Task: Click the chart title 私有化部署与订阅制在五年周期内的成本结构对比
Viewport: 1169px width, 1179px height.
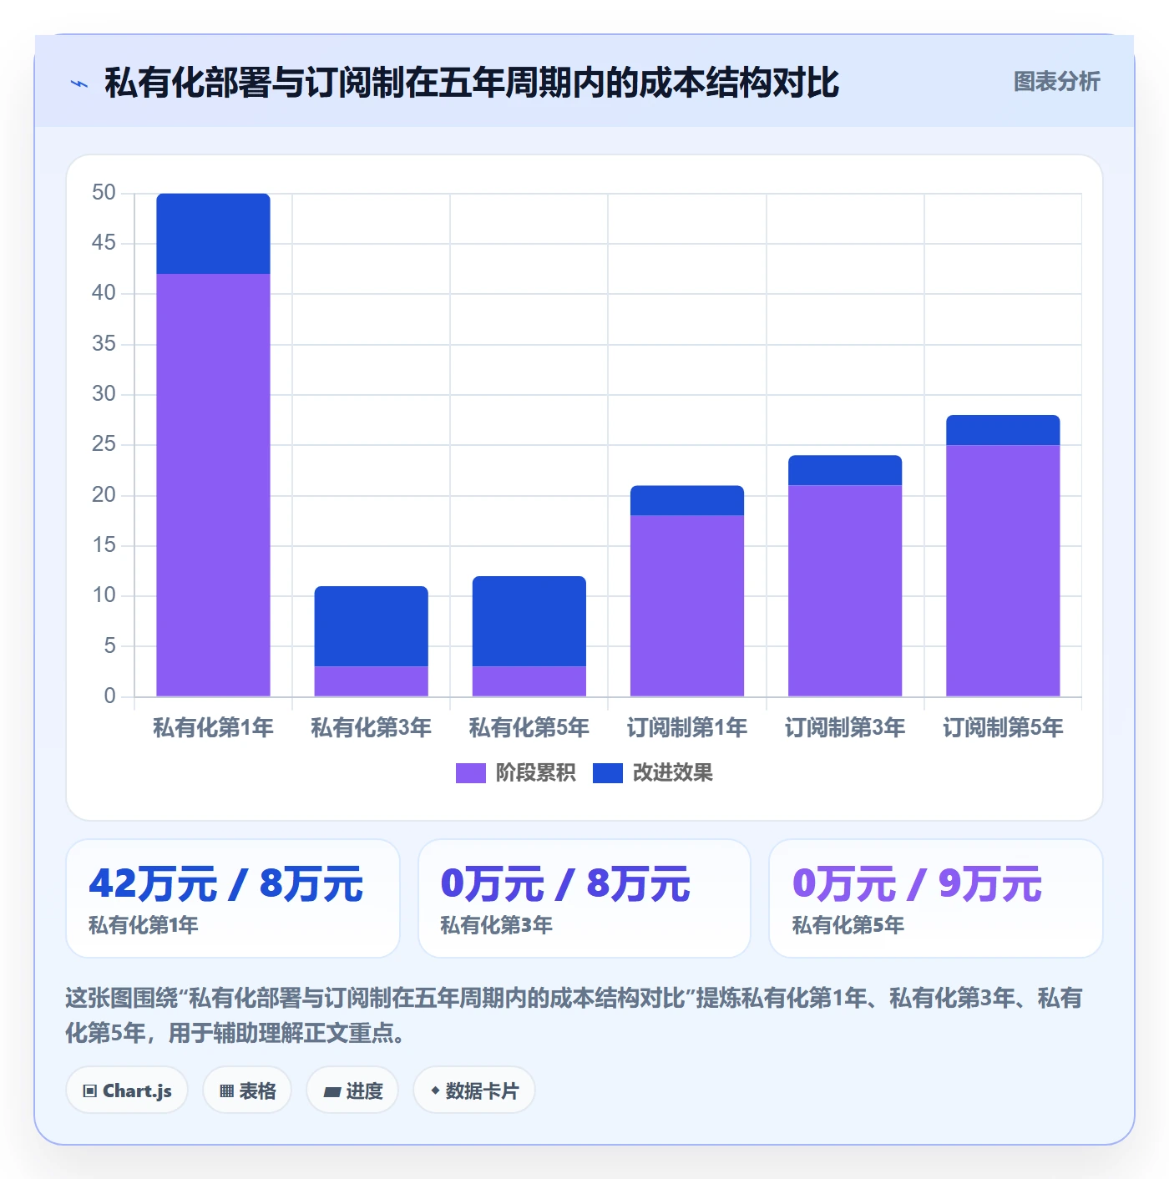Action: click(x=472, y=83)
